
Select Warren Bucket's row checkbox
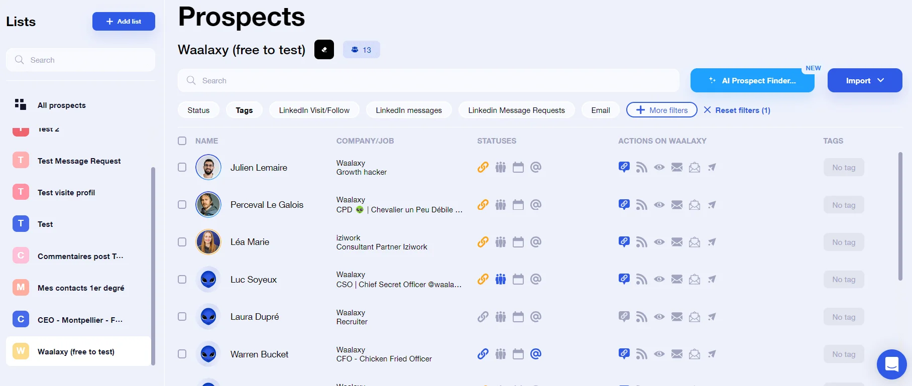click(x=182, y=354)
